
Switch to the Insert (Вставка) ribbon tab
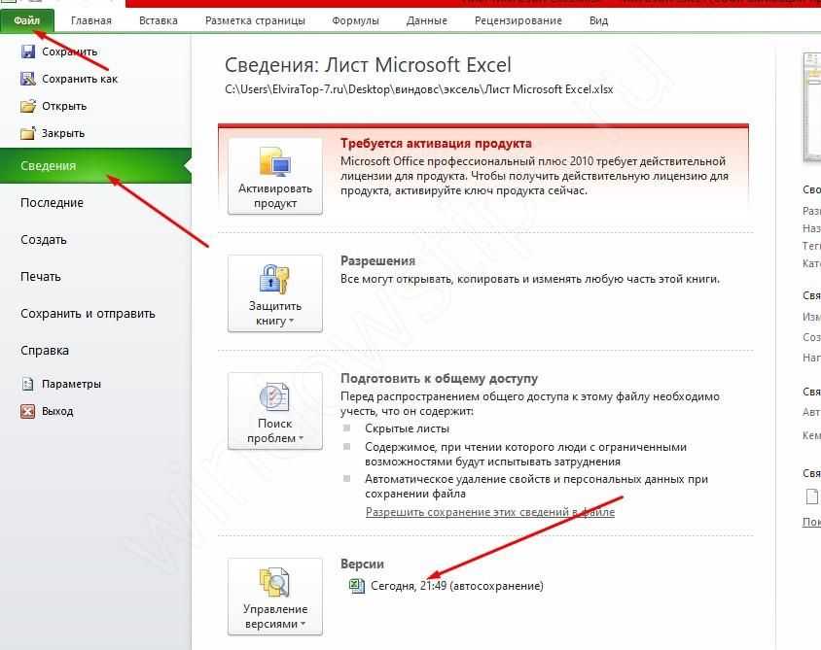(x=159, y=20)
